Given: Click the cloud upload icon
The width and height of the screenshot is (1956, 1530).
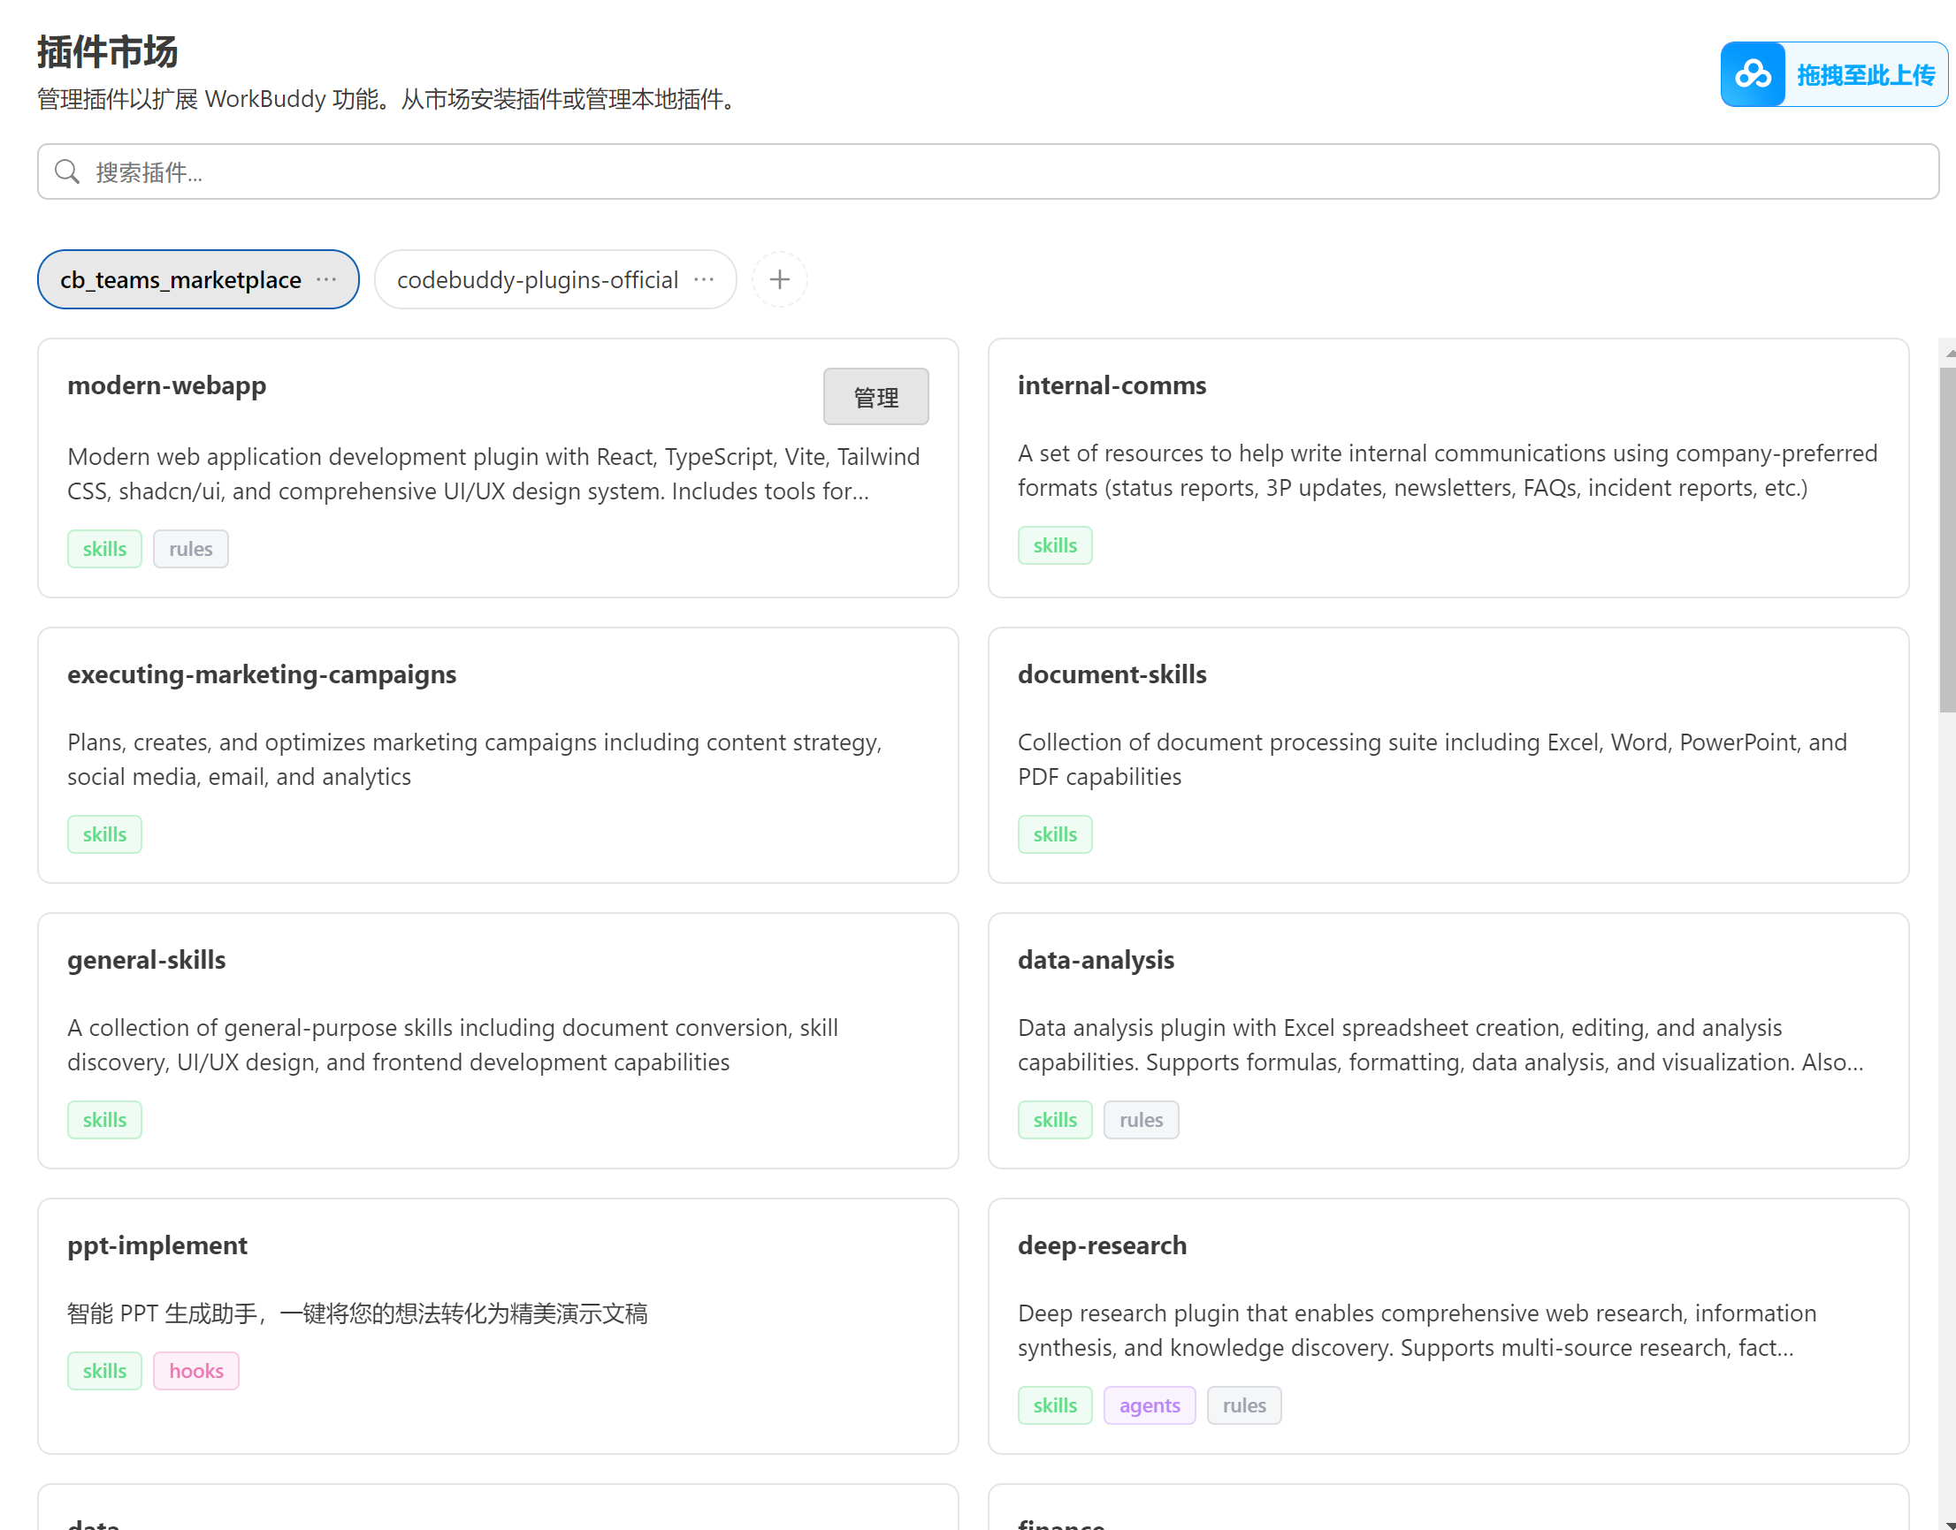Looking at the screenshot, I should 1752,74.
